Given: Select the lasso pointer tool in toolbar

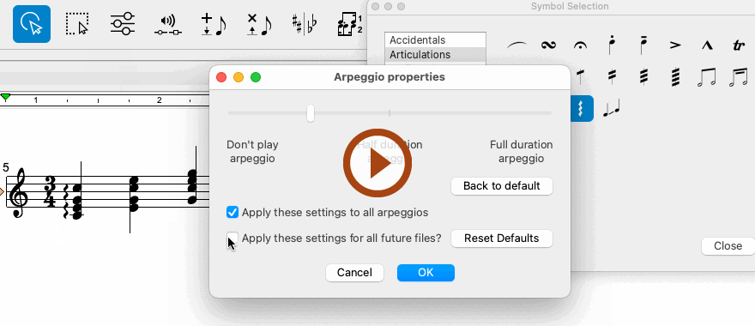Looking at the screenshot, I should coord(32,24).
